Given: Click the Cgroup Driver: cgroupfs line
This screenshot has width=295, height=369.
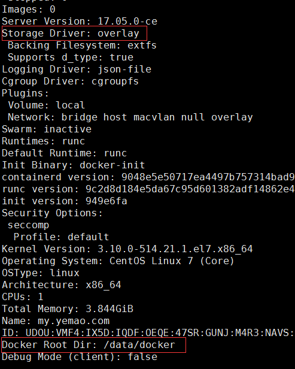Looking at the screenshot, I should pos(70,81).
